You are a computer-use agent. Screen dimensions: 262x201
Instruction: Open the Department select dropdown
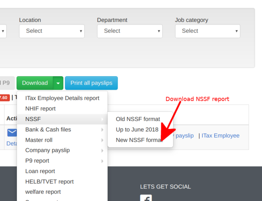coord(130,31)
